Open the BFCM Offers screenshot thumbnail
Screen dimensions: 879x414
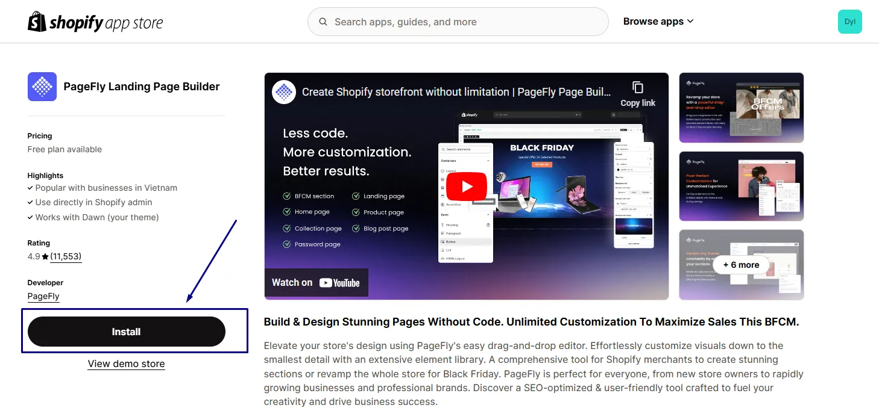[x=742, y=108]
